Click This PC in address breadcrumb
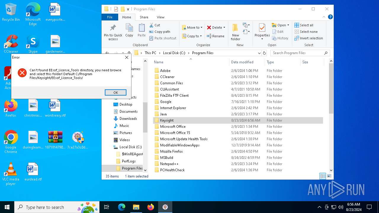Viewport: 379px width, 213px height. point(150,53)
